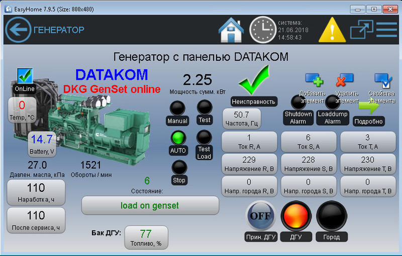The height and width of the screenshot is (256, 402).
Task: Click the overlapping windows switch icon
Action: point(360,30)
